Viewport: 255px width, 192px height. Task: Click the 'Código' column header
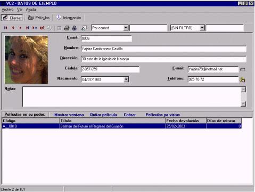point(31,121)
